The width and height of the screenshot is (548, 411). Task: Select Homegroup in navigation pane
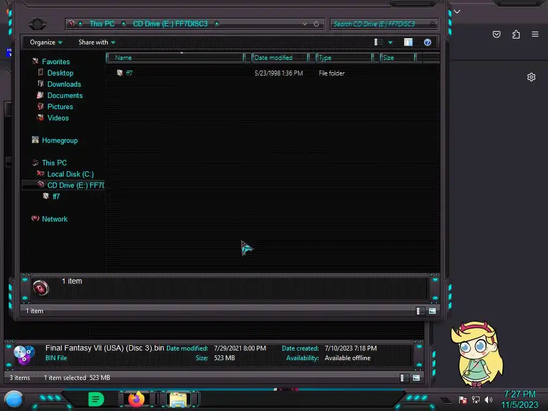pyautogui.click(x=60, y=141)
